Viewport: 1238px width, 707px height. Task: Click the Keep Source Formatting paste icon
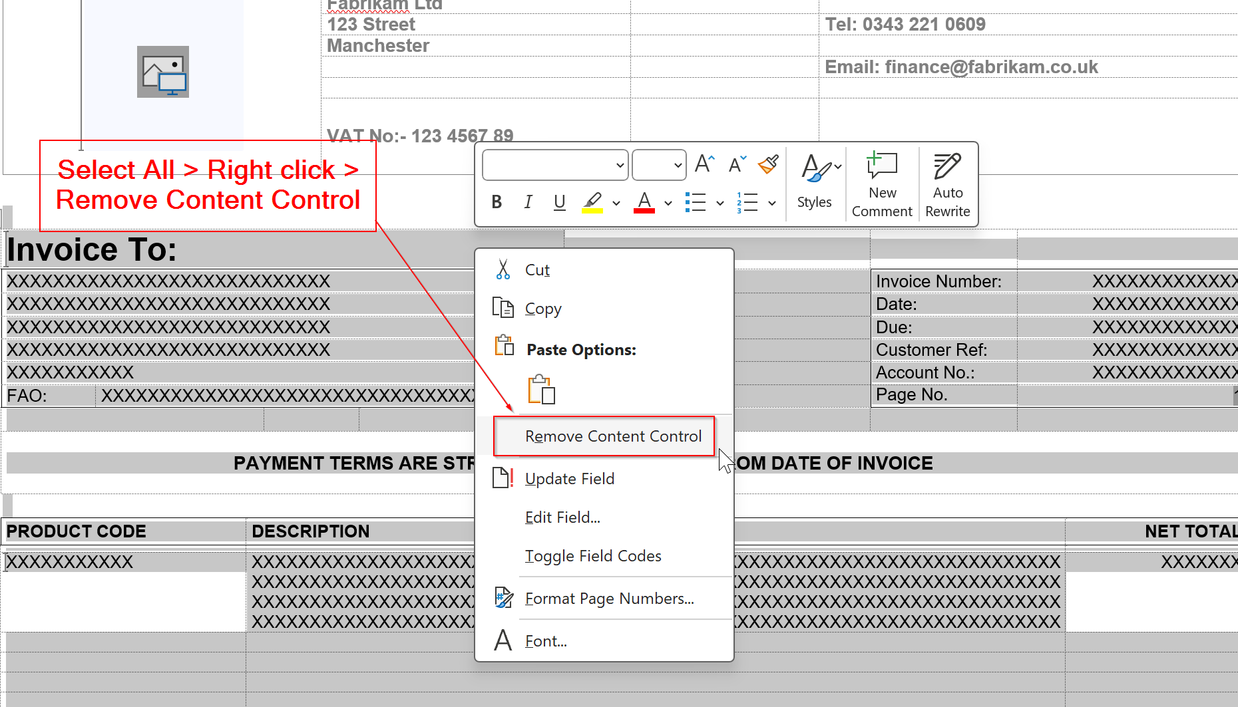[541, 390]
